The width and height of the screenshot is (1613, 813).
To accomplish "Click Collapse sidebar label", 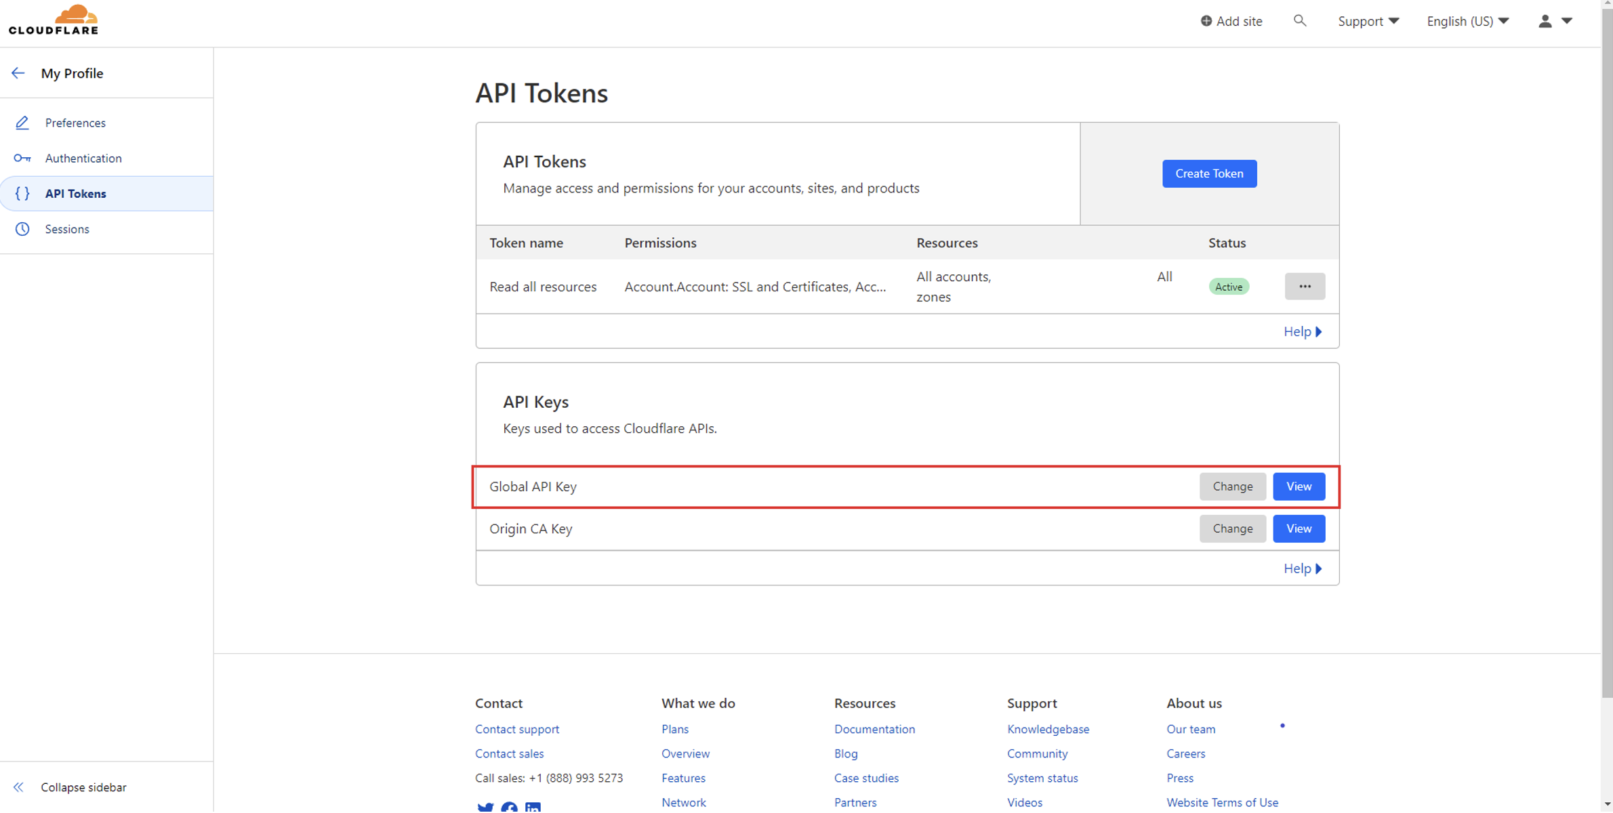I will coord(83,787).
